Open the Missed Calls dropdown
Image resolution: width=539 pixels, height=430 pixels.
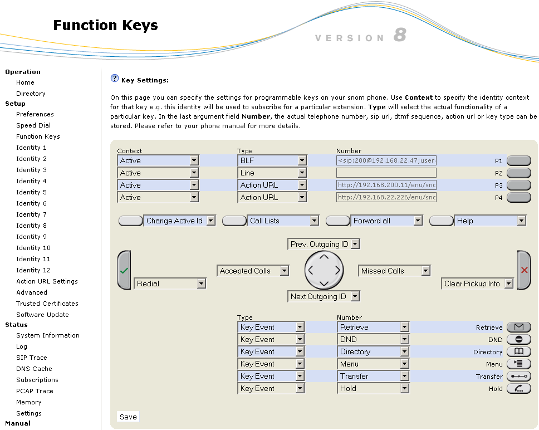pyautogui.click(x=394, y=271)
